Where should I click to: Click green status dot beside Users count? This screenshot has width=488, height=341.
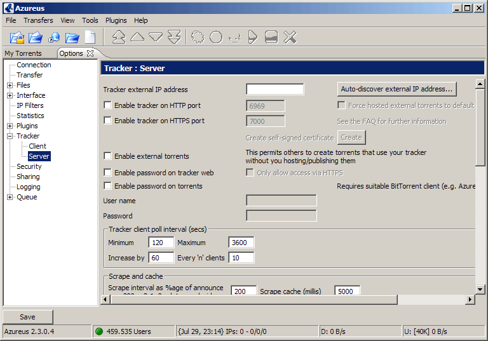click(x=99, y=331)
